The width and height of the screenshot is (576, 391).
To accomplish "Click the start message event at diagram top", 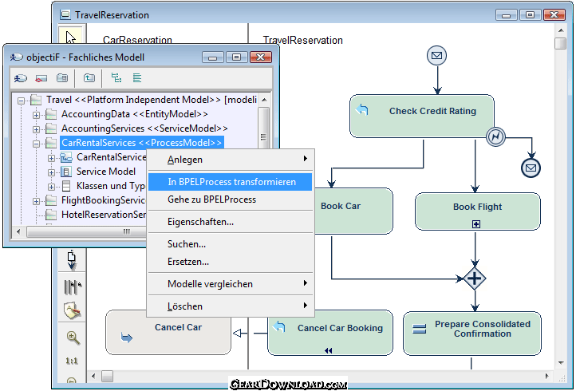I will (x=436, y=56).
